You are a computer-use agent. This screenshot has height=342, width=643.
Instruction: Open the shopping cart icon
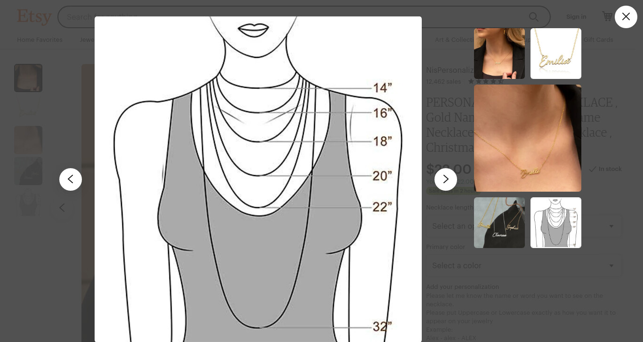[607, 16]
